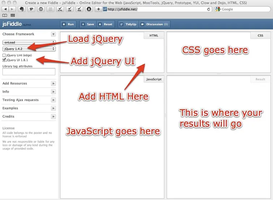Screen dimensions: 273x200
Task: Uncheck the jQuery UI 1.8.1 checkbox
Action: point(4,60)
